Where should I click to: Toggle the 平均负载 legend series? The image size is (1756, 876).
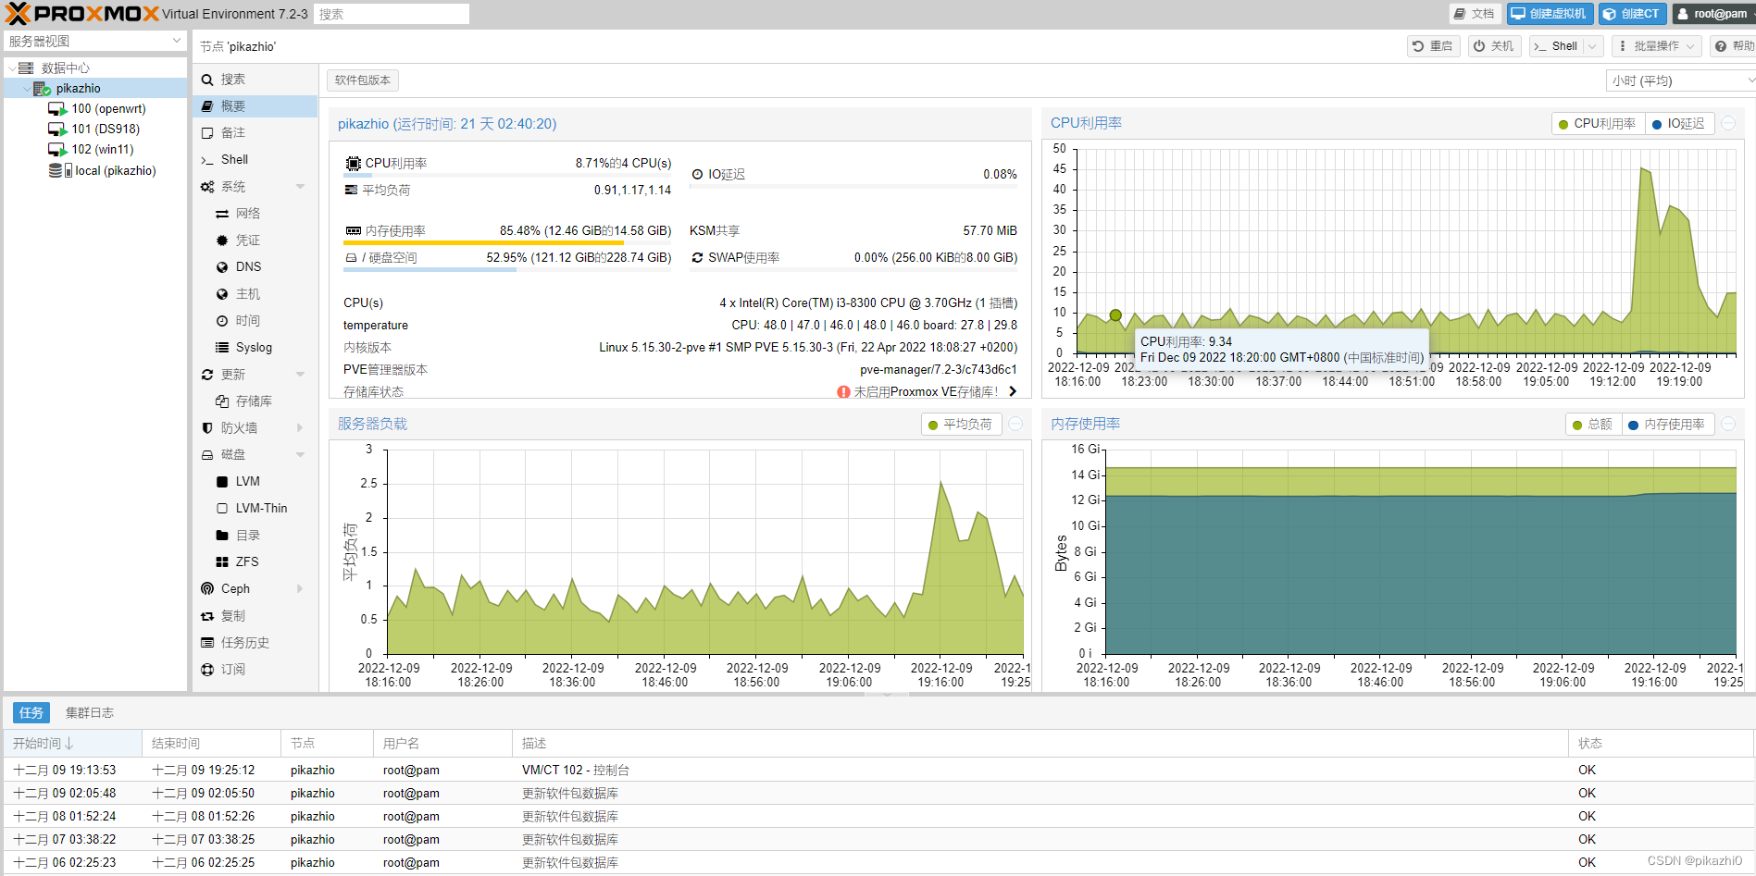click(961, 425)
